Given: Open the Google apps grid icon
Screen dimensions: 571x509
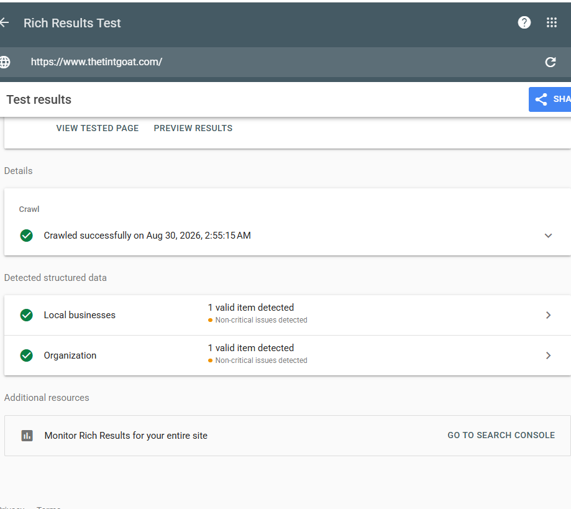Looking at the screenshot, I should (x=551, y=22).
